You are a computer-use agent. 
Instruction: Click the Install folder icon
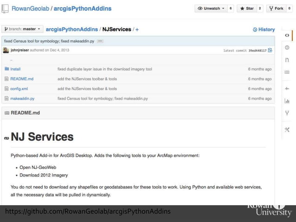[x=7, y=69]
